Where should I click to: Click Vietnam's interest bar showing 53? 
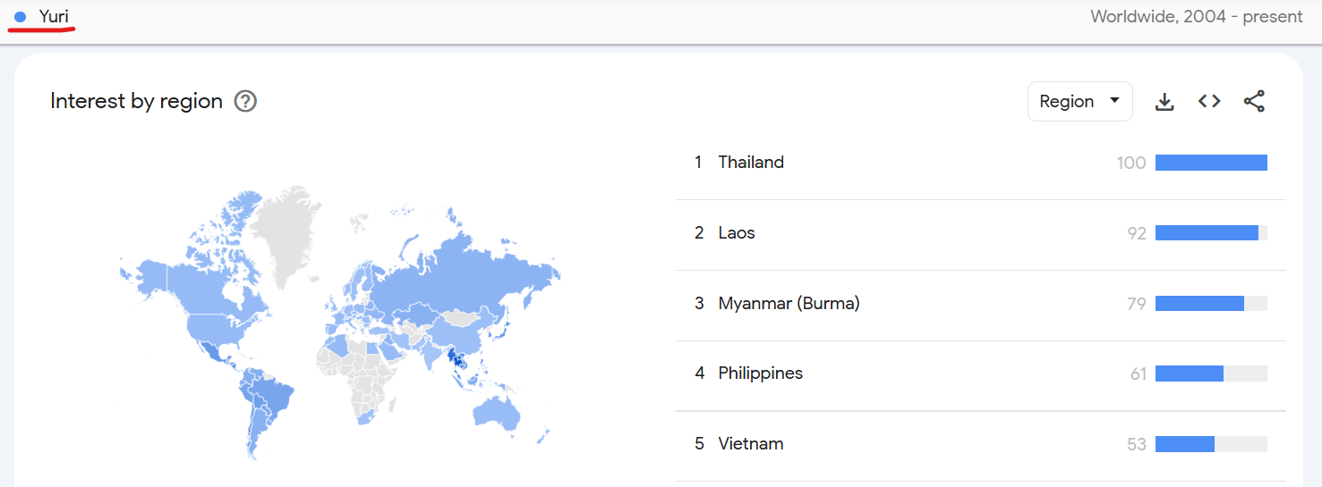[1211, 444]
